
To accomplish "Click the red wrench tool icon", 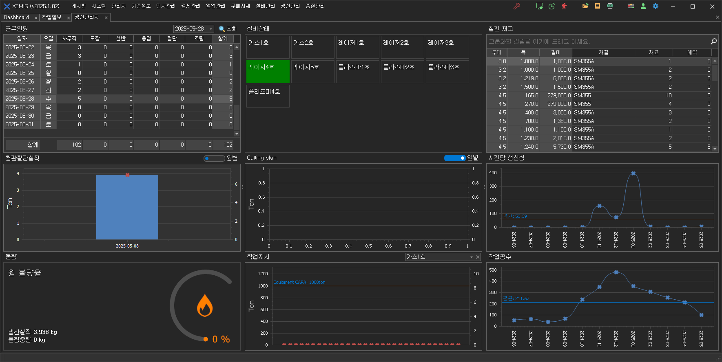I will coord(517,6).
